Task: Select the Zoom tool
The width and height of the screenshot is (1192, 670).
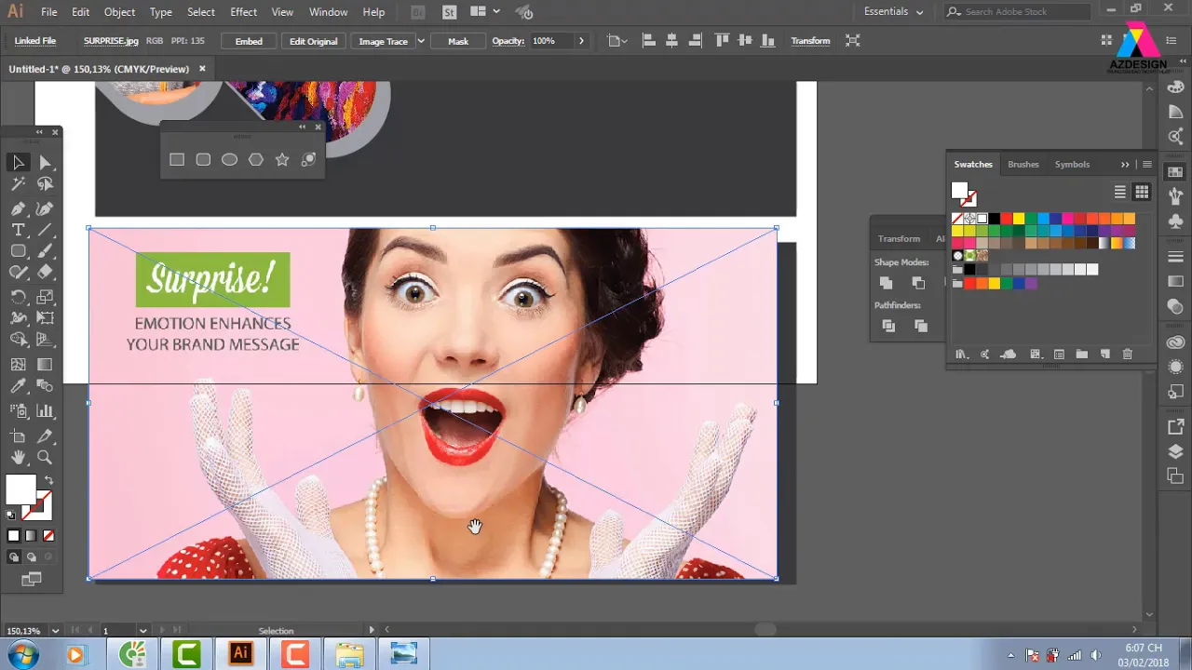Action: [45, 457]
